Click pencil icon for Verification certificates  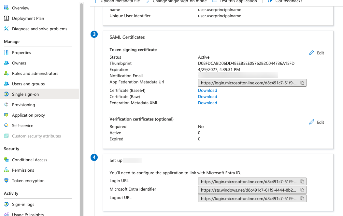click(x=312, y=122)
